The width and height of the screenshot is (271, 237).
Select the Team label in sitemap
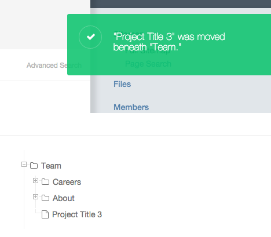click(x=51, y=166)
